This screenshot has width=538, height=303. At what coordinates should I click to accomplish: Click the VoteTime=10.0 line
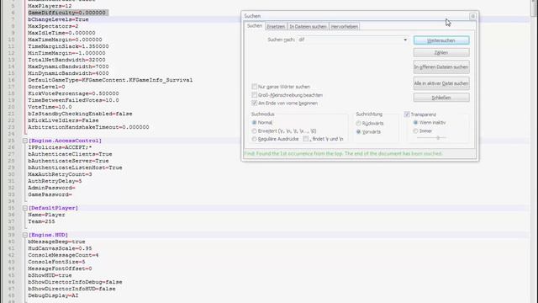tap(50, 107)
